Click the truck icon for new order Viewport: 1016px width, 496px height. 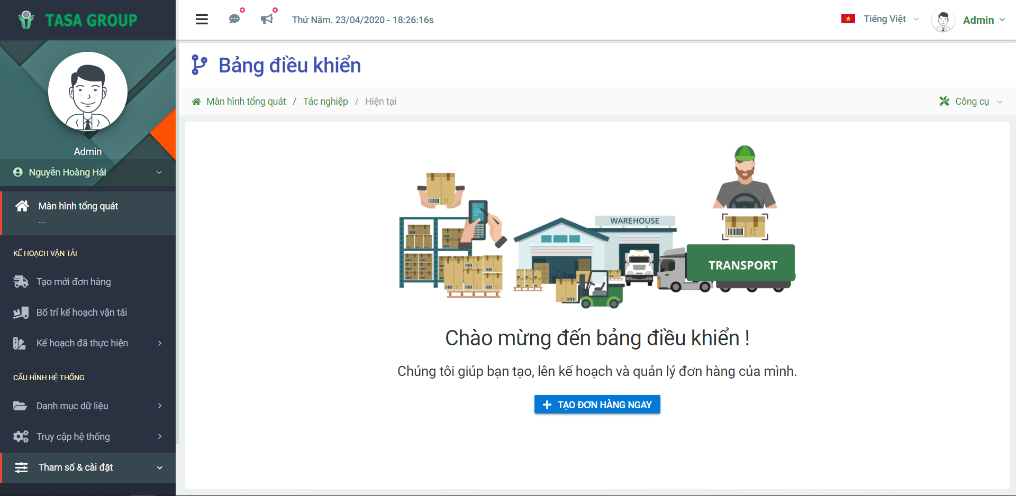(x=21, y=282)
